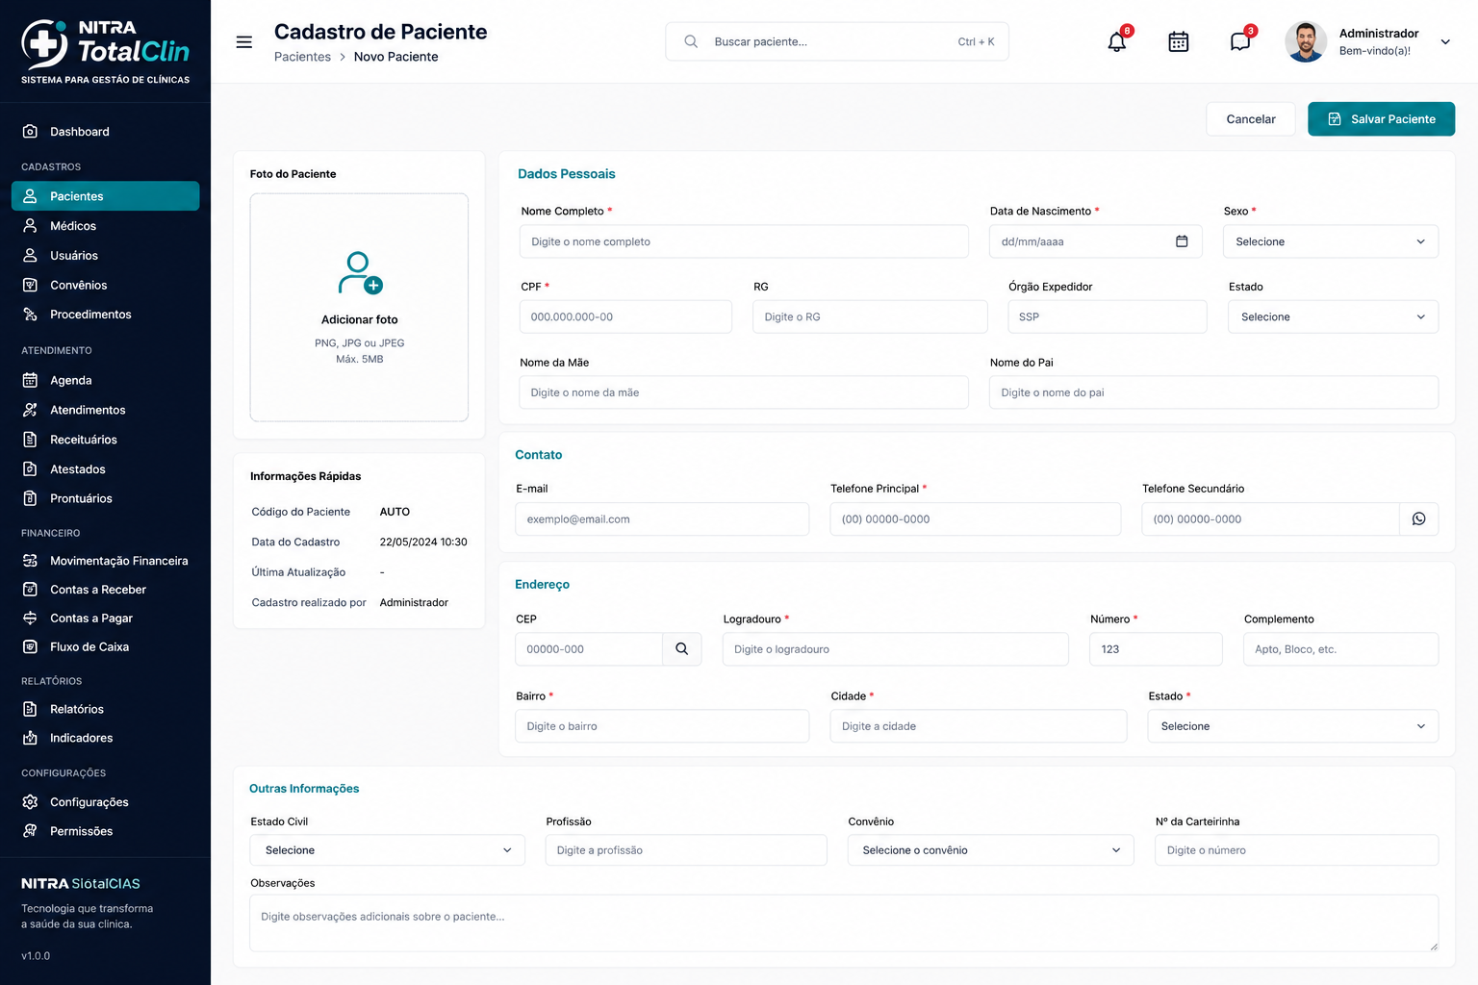The image size is (1478, 985).
Task: Open the RG Estado dropdown
Action: 1333,316
